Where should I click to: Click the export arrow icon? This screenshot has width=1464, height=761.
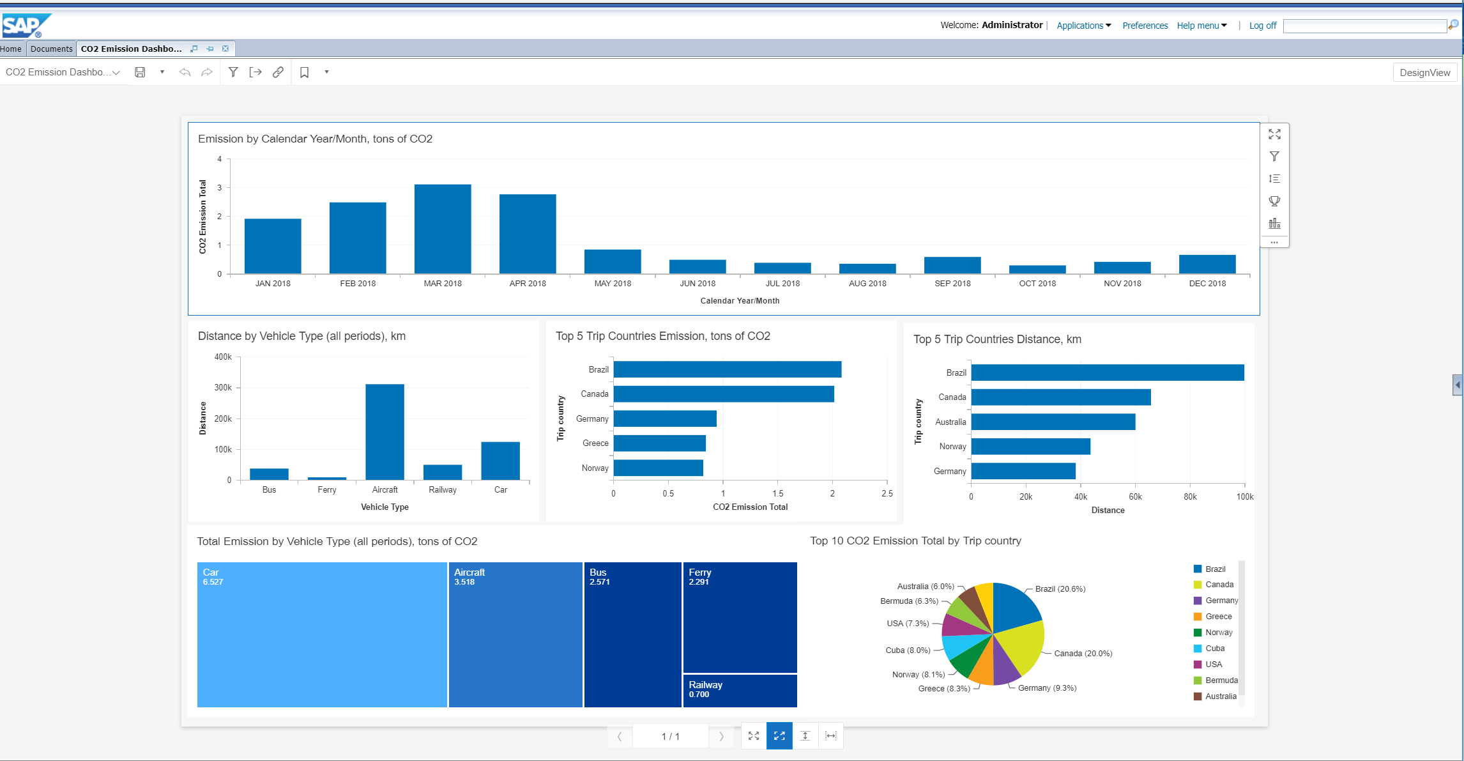(x=255, y=72)
